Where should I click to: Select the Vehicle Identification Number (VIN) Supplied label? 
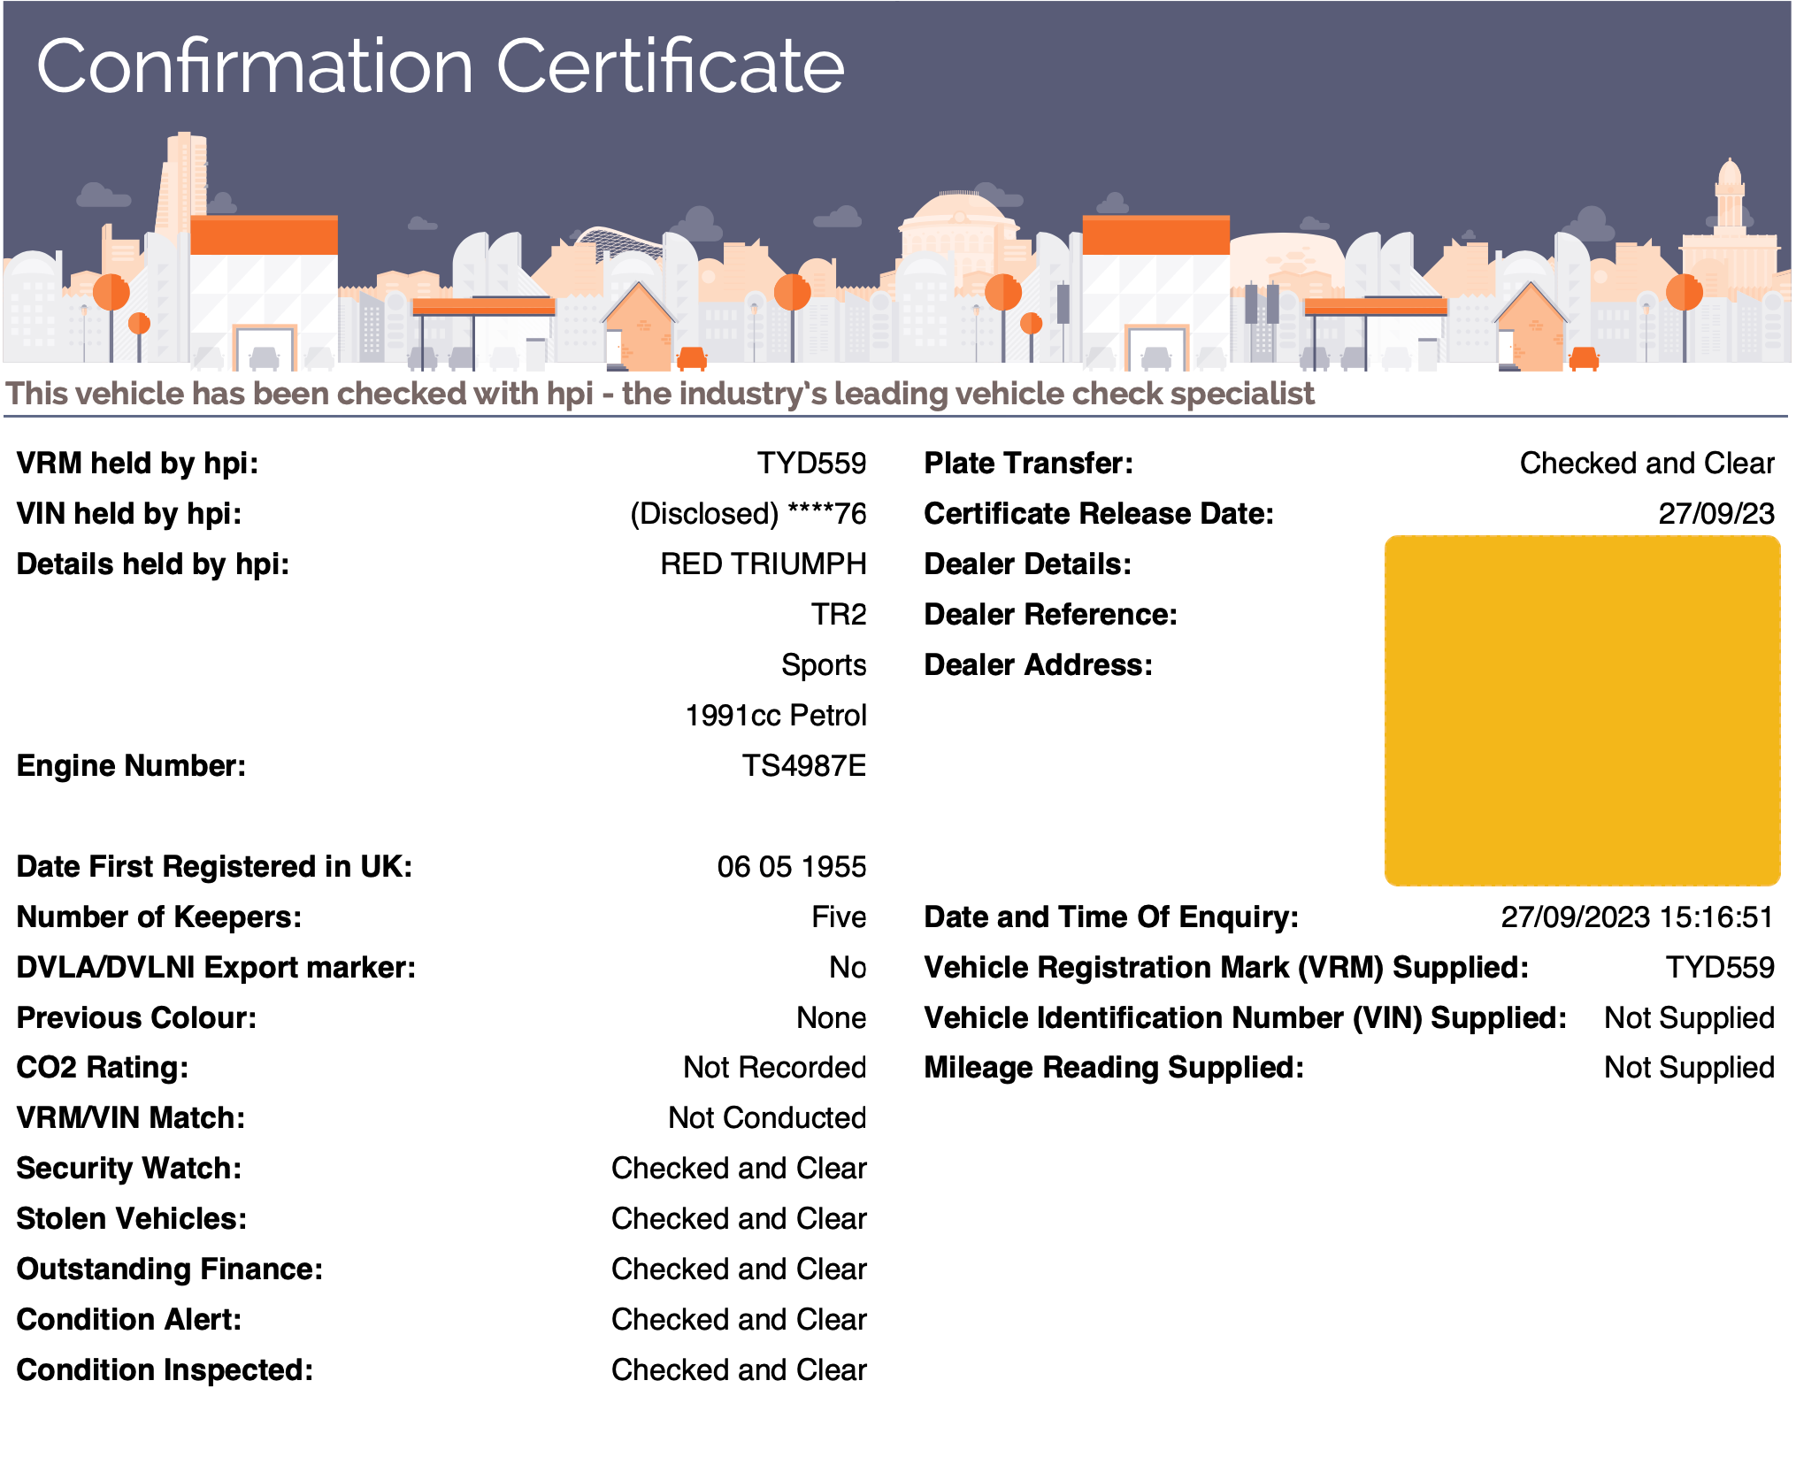[x=1245, y=1017]
